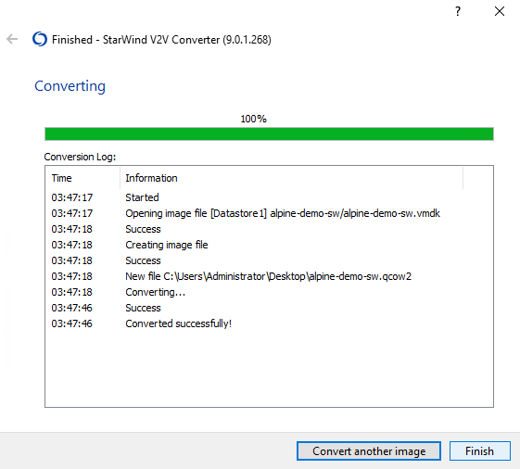Viewport: 520px width, 469px height.
Task: Click the StarWind V2V Converter logo icon
Action: pos(40,39)
